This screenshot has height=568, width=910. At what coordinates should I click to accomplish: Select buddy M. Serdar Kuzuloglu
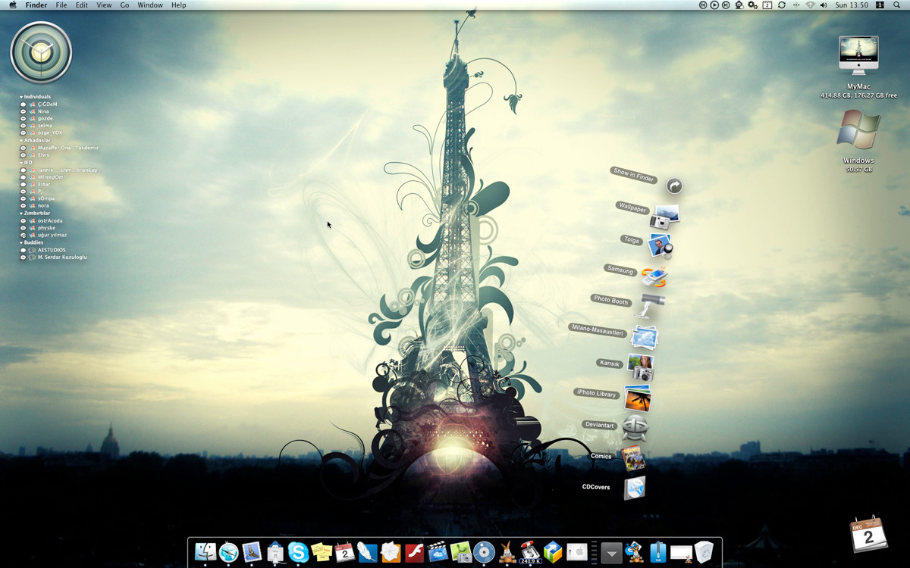61,257
